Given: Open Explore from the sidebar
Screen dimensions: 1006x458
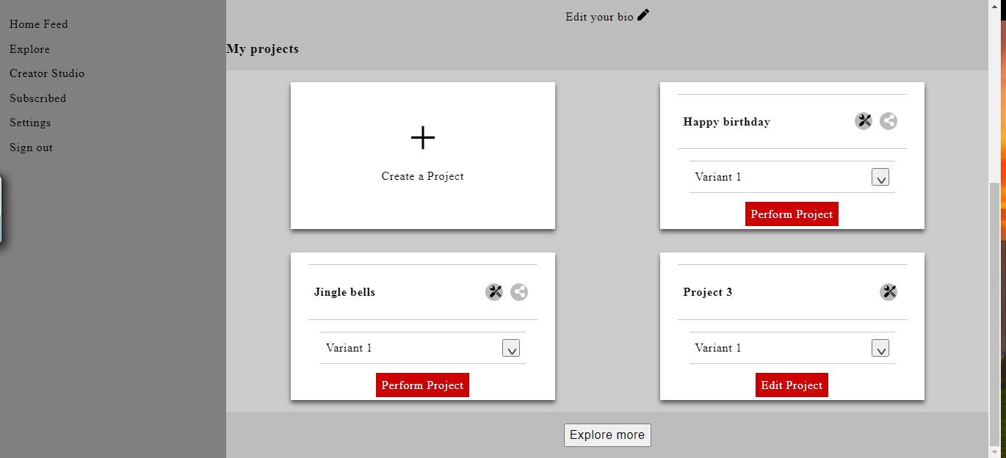Looking at the screenshot, I should tap(30, 49).
